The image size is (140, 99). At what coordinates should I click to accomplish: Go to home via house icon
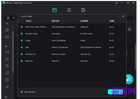[8, 18]
